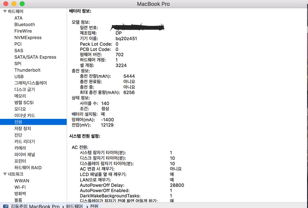The height and width of the screenshot is (208, 308).
Task: Select the highlighted 전원 item
Action: coord(18,122)
